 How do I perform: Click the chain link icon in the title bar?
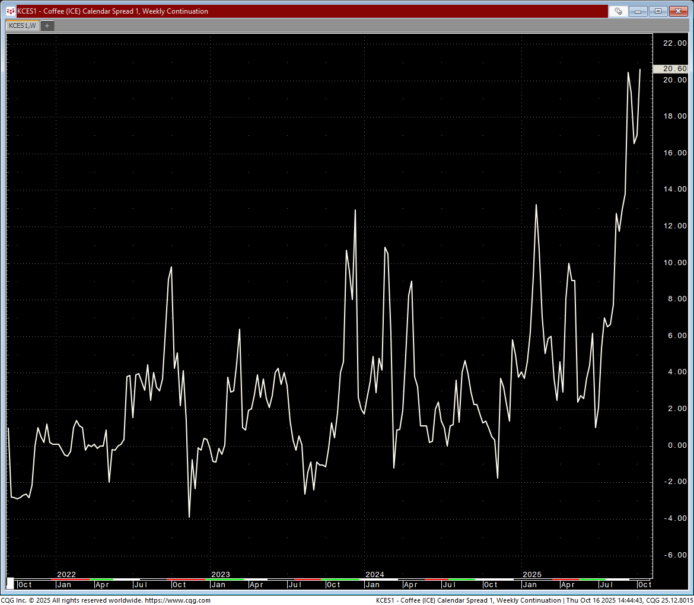click(x=617, y=11)
